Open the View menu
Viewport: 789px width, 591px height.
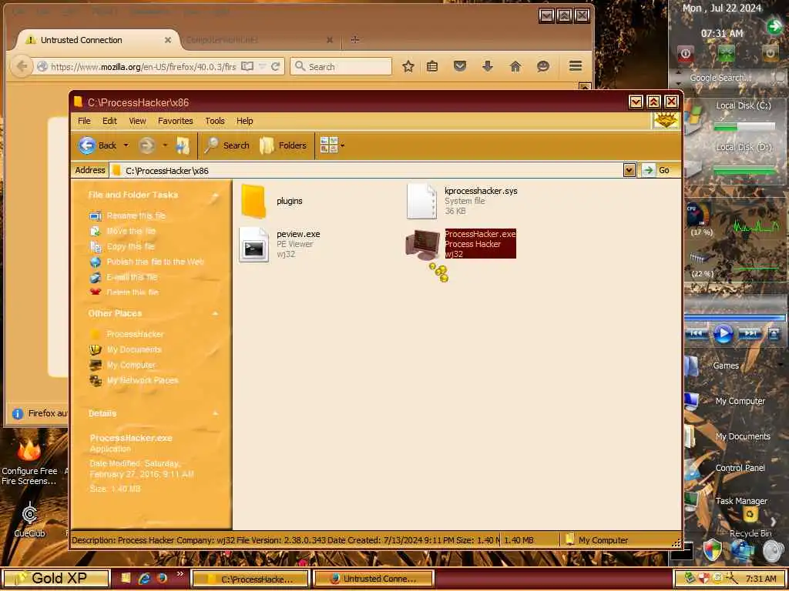(x=137, y=121)
